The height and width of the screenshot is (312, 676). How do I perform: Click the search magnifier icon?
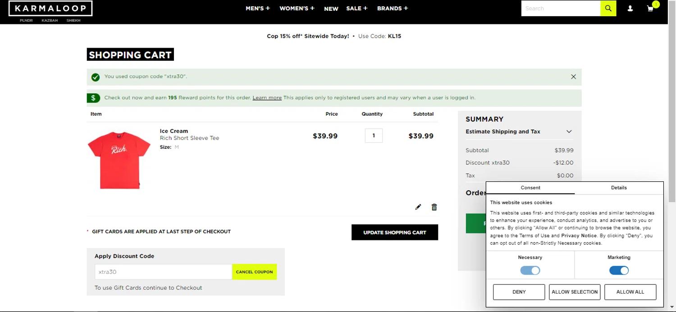coord(608,9)
